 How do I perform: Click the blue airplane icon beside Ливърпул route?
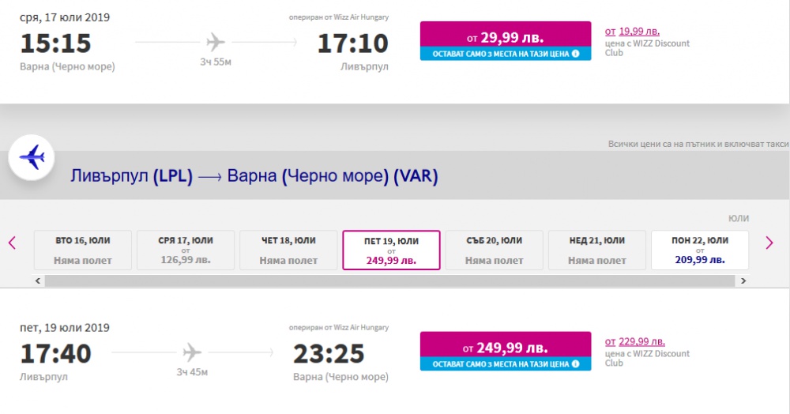pos(32,157)
